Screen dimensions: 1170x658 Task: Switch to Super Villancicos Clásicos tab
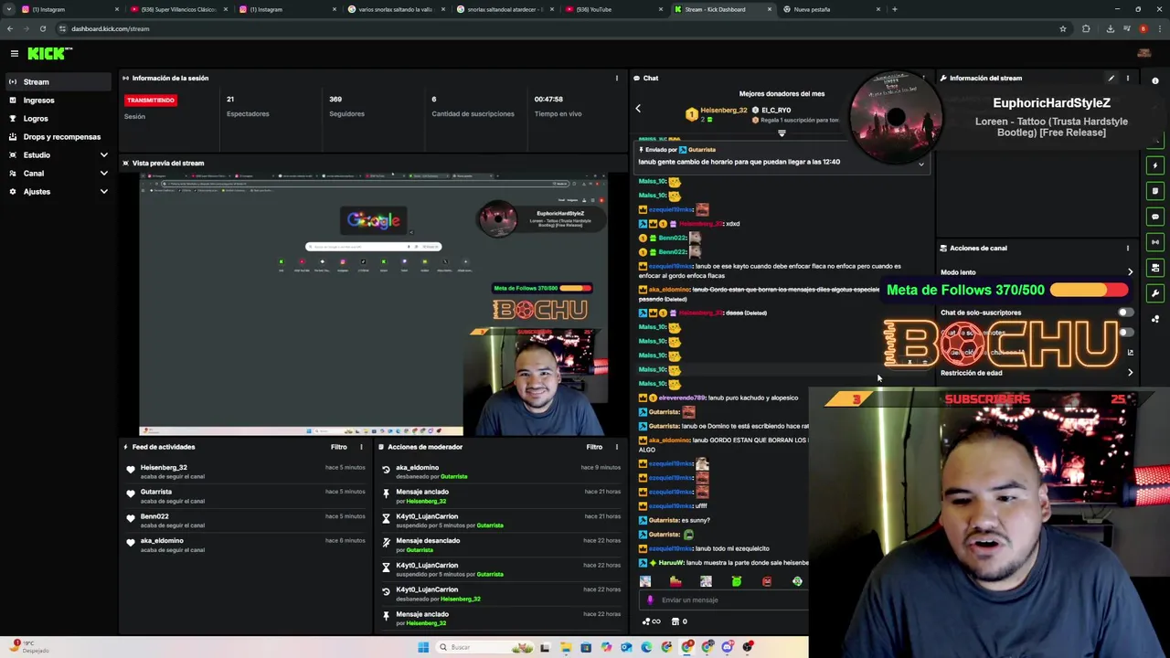[x=179, y=9]
